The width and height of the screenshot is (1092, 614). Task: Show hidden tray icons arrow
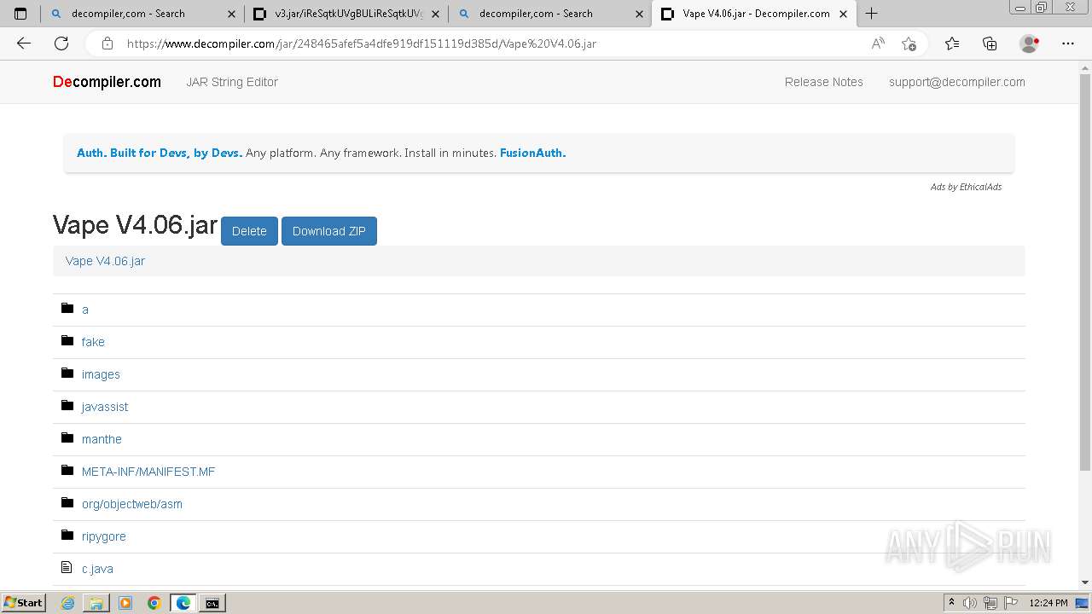pyautogui.click(x=951, y=603)
